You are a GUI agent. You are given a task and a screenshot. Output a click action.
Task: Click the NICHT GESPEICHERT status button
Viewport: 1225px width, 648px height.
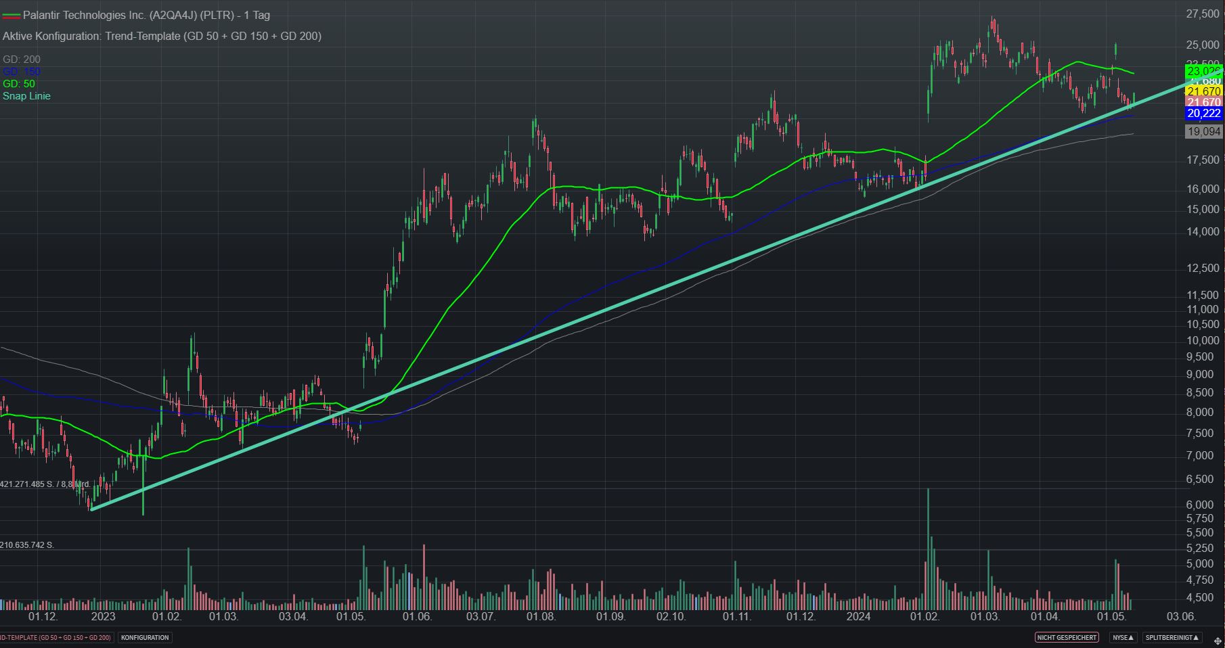click(1067, 638)
